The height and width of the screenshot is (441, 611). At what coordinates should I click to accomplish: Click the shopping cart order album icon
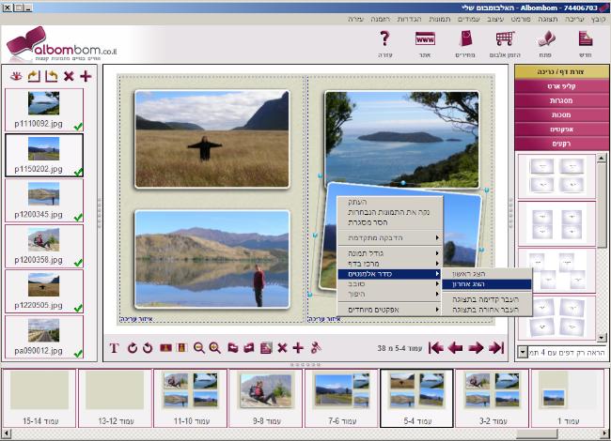[505, 42]
